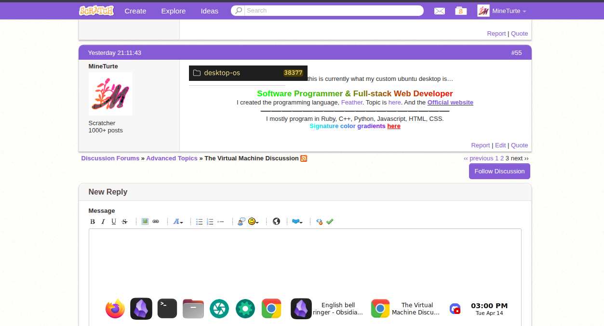Open the Advanced Topics forum link
This screenshot has height=326, width=604.
point(172,158)
